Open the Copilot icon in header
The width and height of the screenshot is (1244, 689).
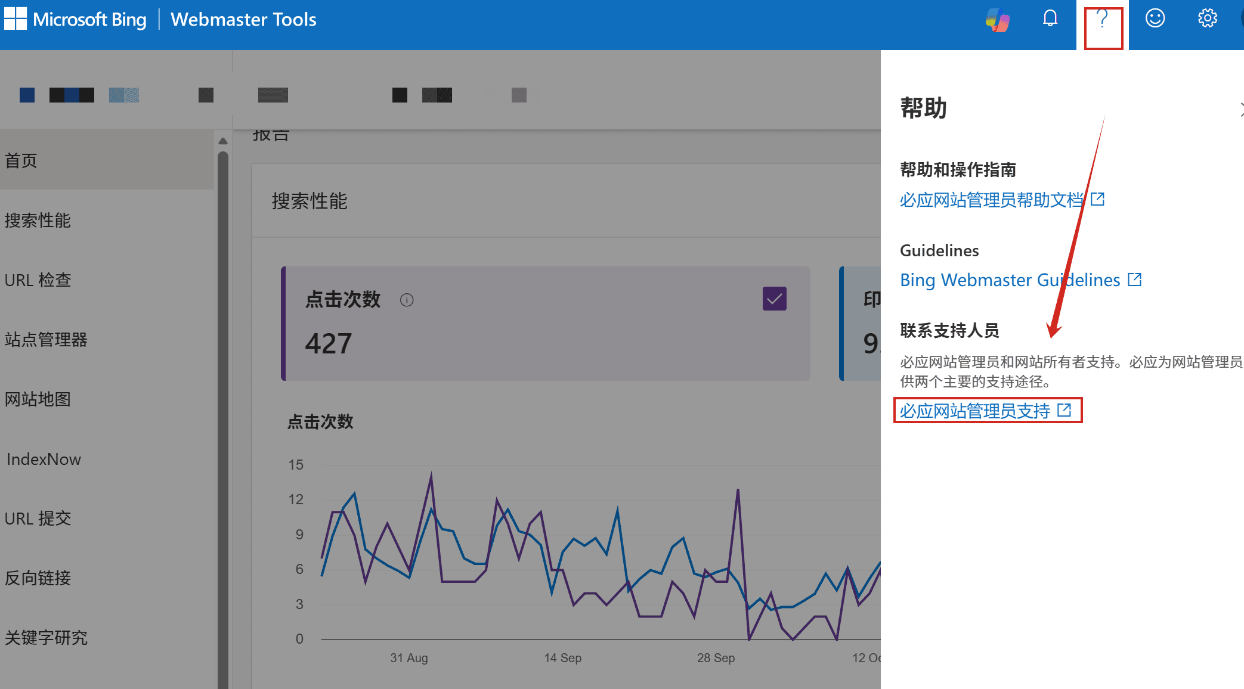pos(998,20)
